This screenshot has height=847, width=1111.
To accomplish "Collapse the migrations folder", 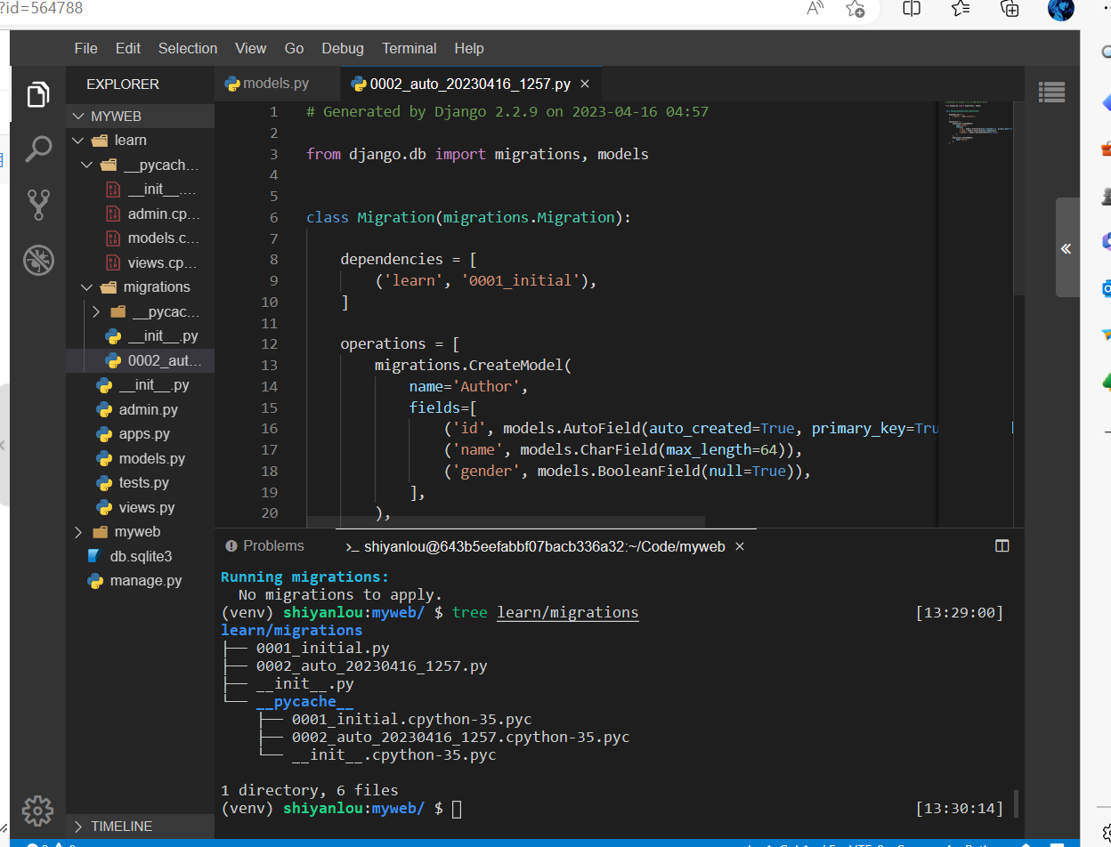I will click(156, 286).
